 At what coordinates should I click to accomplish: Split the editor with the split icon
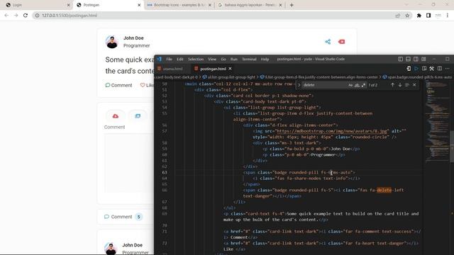(440, 69)
